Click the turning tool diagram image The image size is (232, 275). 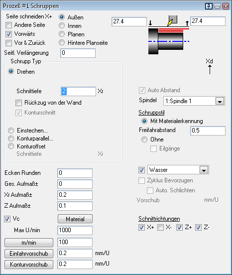(169, 35)
